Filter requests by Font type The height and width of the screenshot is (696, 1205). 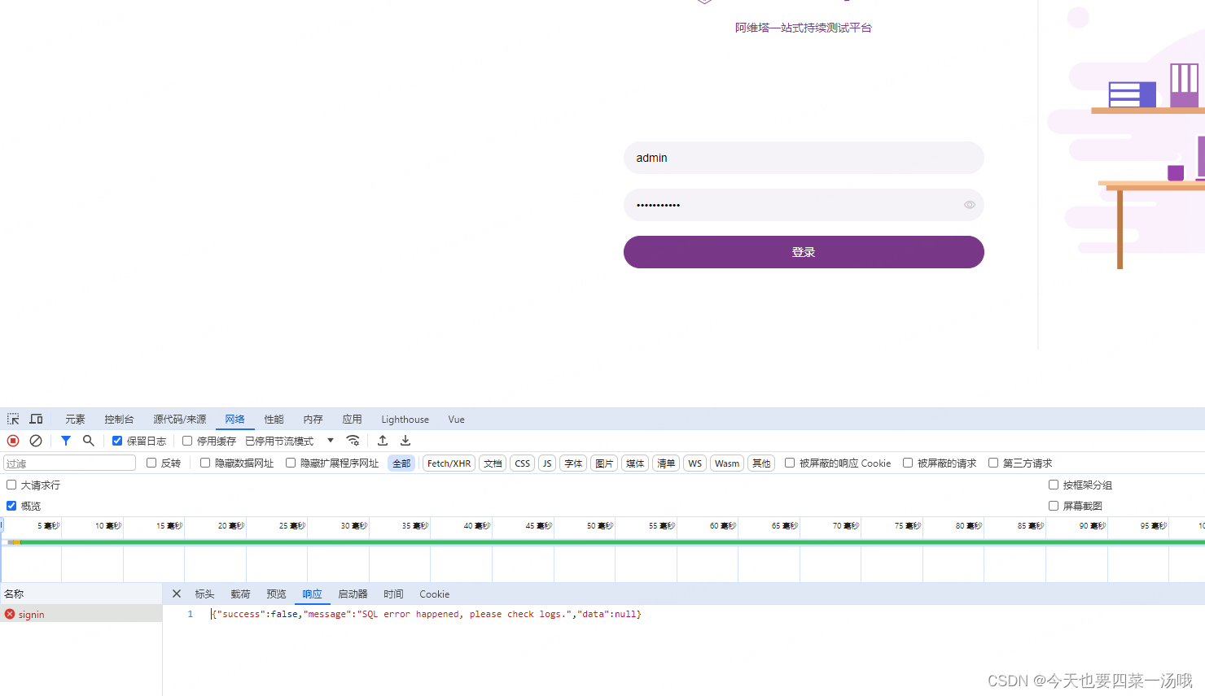pyautogui.click(x=573, y=463)
